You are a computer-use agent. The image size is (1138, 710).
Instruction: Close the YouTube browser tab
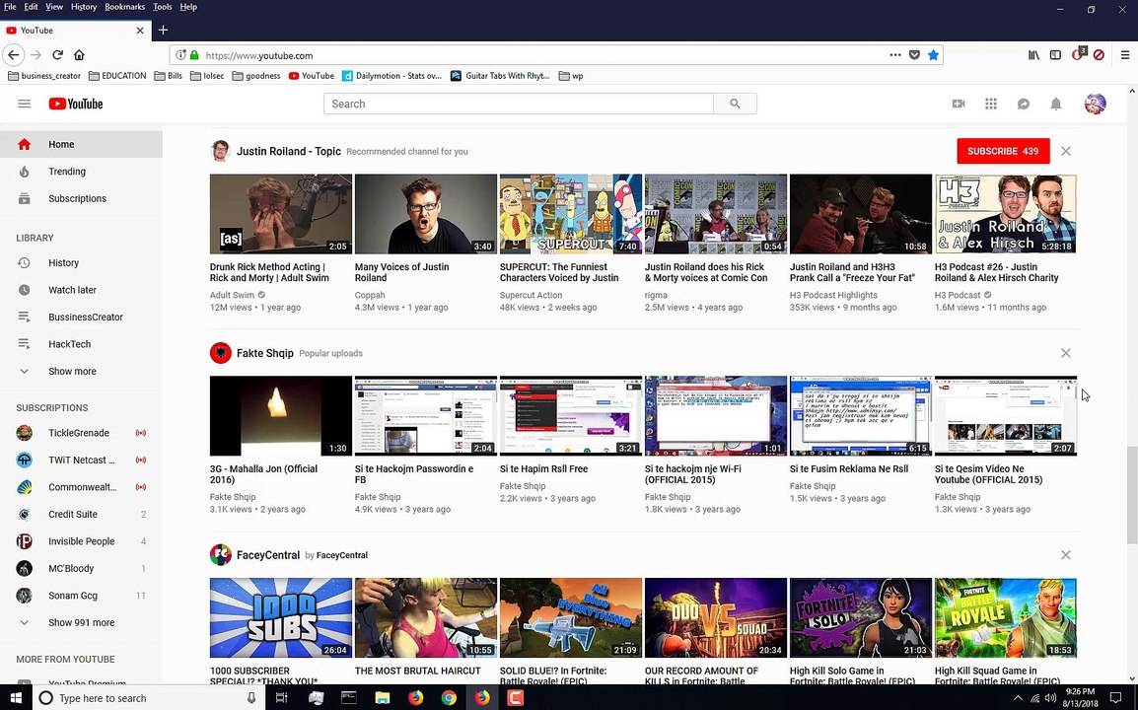coord(140,31)
